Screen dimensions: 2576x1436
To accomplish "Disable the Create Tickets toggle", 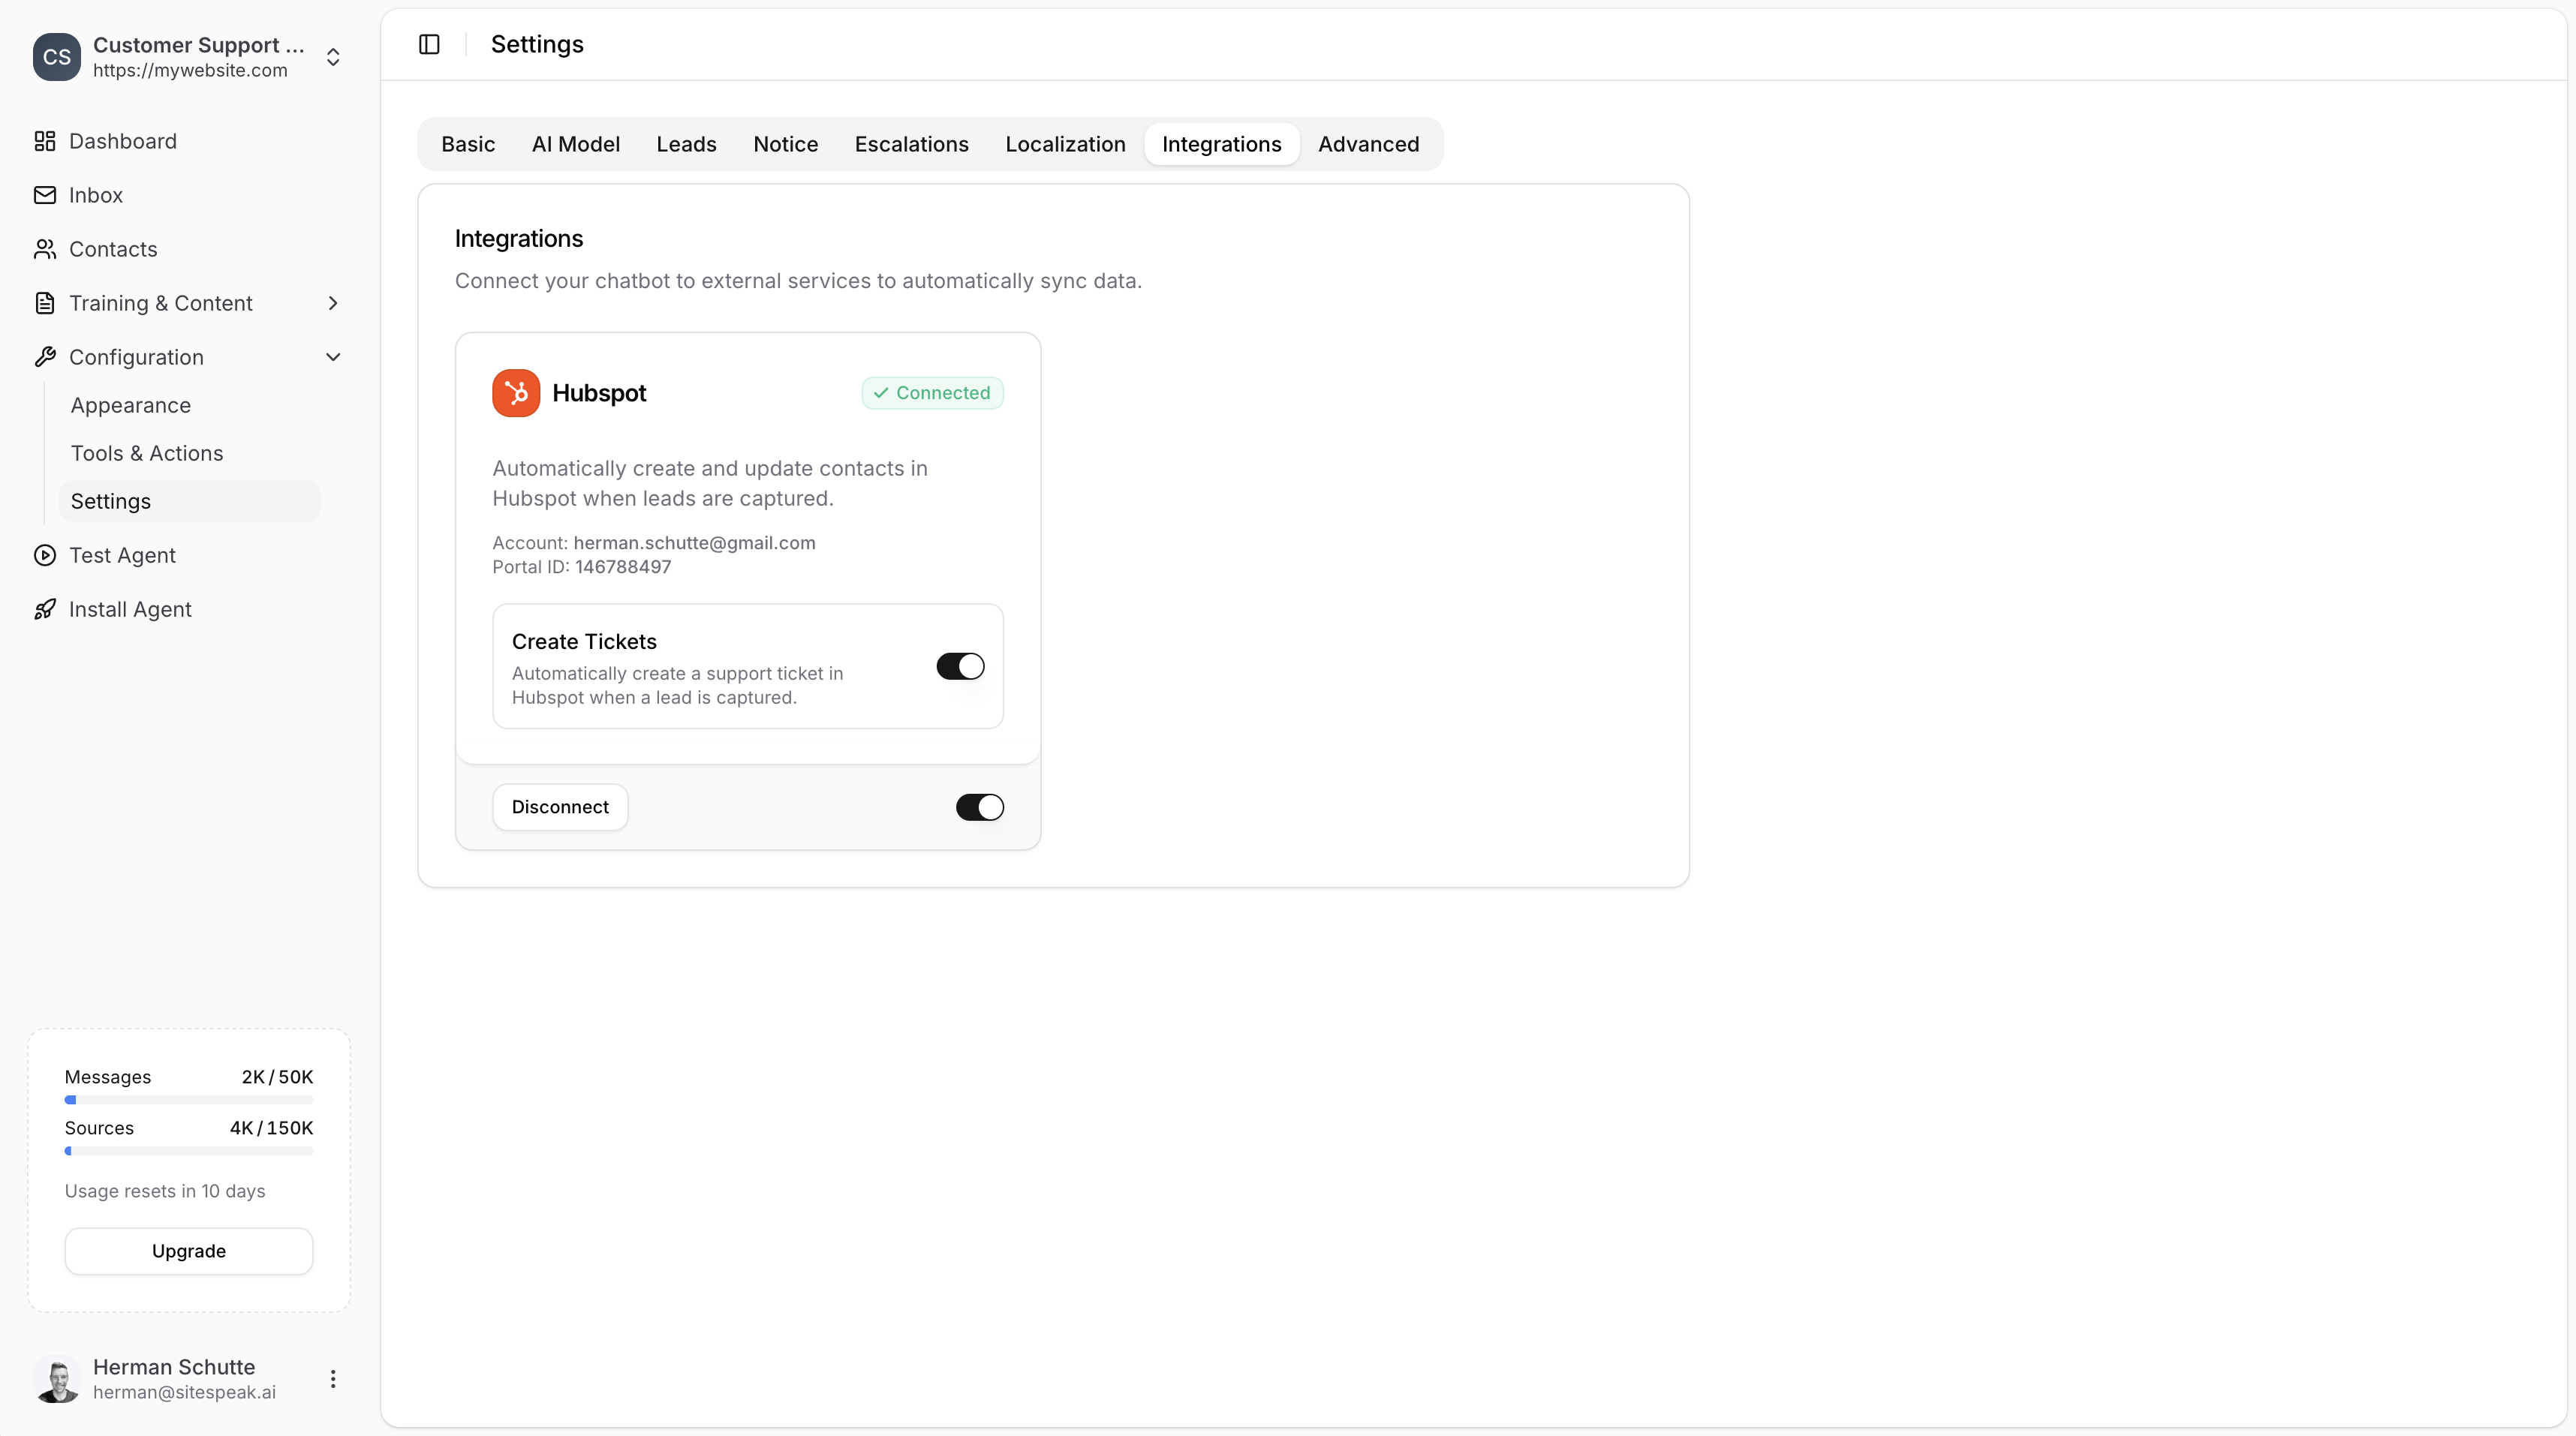I will (x=960, y=665).
